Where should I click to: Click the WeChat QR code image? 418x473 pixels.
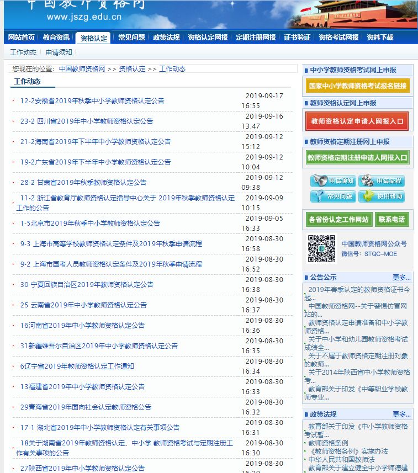click(x=321, y=248)
